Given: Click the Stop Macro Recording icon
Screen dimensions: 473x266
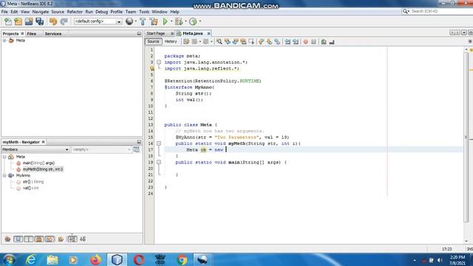Looking at the screenshot, I should coord(313,41).
